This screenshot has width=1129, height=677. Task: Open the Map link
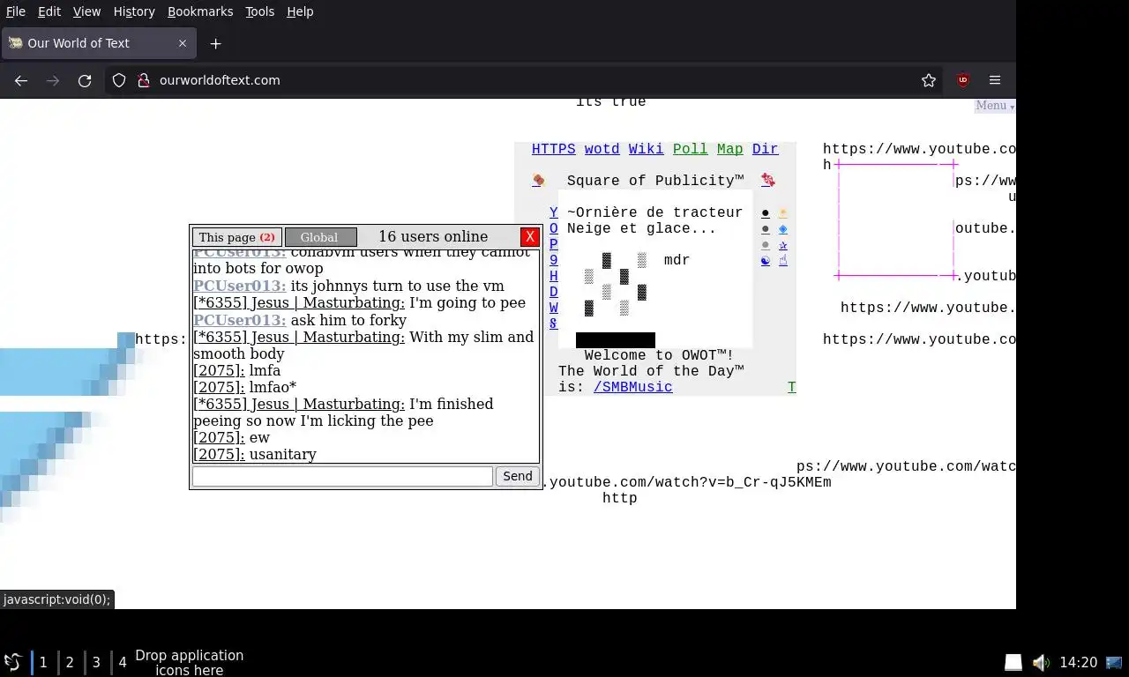(x=729, y=149)
